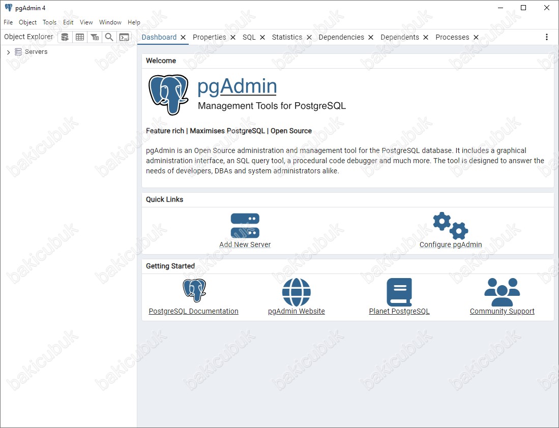Click the PostgreSQL Documentation elephant icon

[194, 290]
